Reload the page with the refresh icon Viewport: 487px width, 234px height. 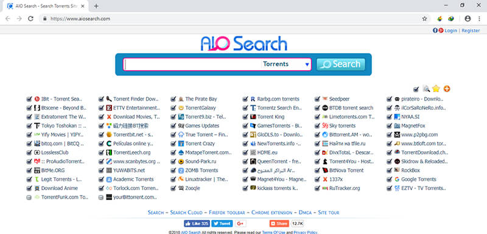(x=30, y=19)
